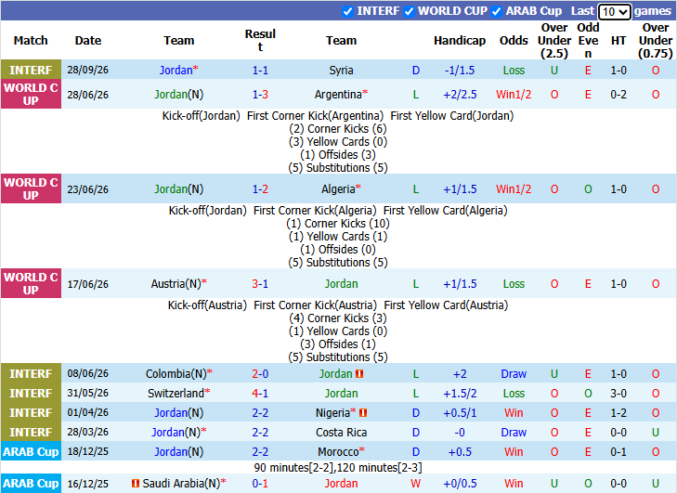
Task: Click the WORLD CUP label on 28/06/26 row
Action: click(x=31, y=94)
